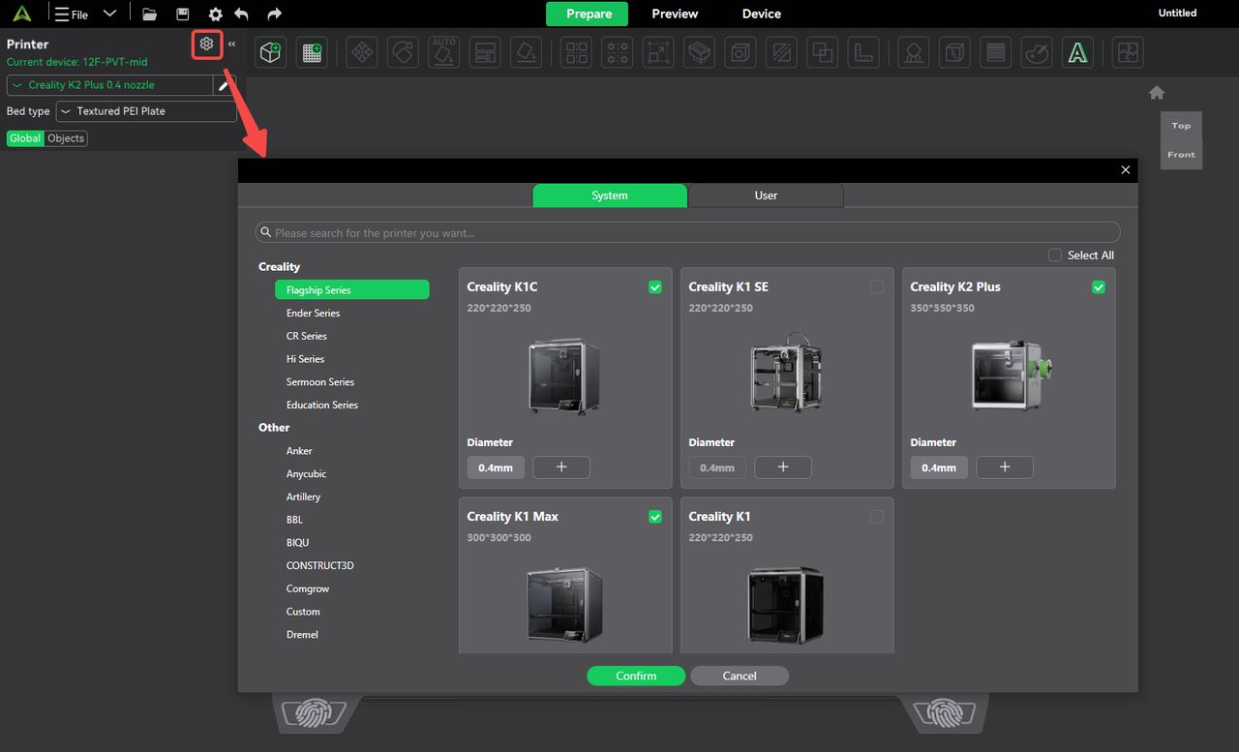The image size is (1239, 752).
Task: Add nozzle diameter for Creality K2 Plus
Action: click(1005, 467)
